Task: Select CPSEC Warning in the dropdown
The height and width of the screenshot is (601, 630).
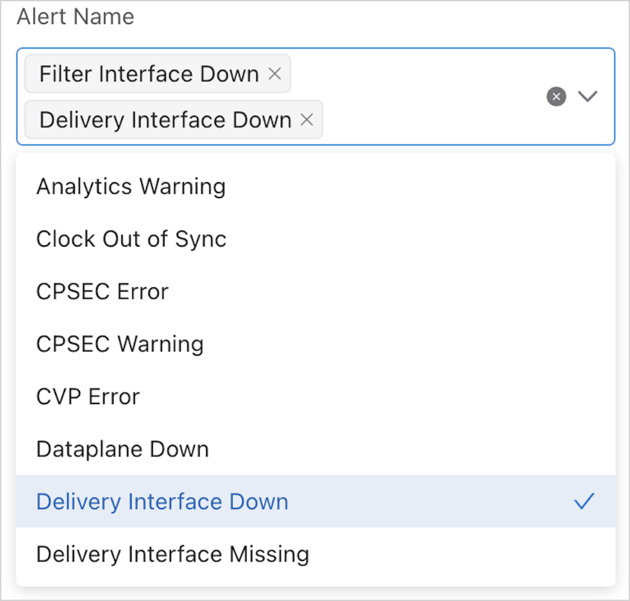Action: point(119,344)
